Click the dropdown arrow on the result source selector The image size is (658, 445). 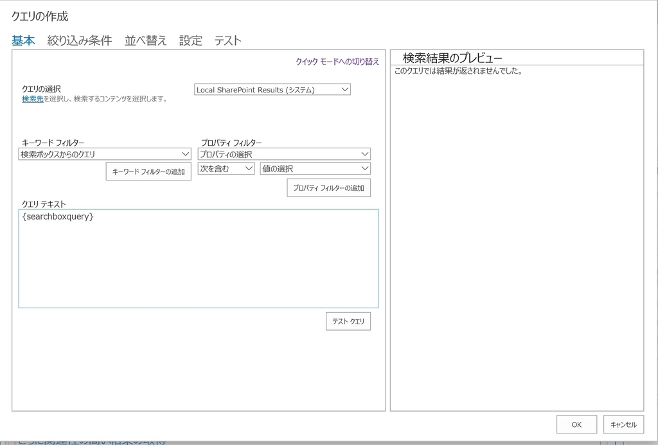click(346, 89)
